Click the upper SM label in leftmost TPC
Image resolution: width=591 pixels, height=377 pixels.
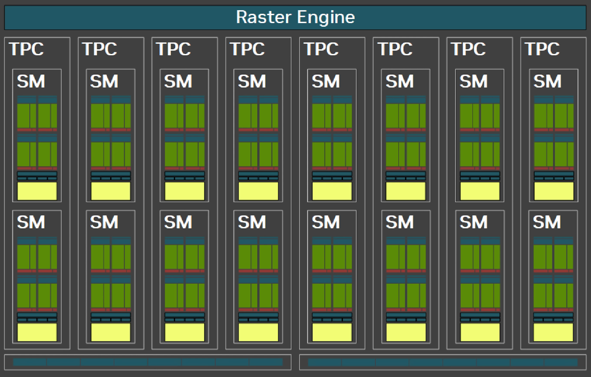31,81
